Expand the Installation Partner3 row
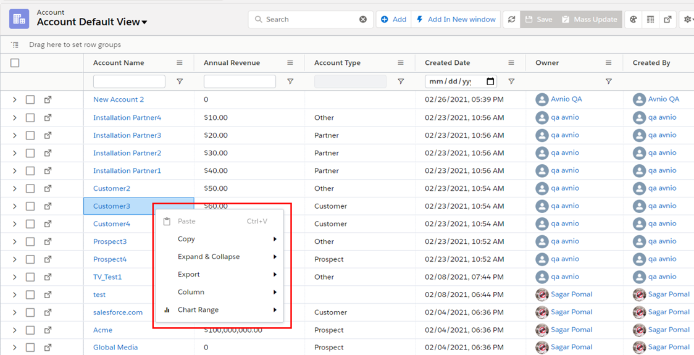The height and width of the screenshot is (355, 694). (15, 135)
